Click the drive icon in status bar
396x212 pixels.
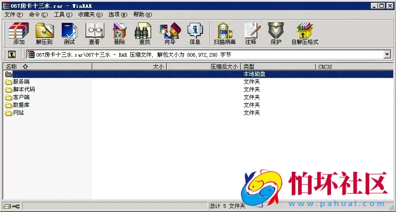point(7,206)
